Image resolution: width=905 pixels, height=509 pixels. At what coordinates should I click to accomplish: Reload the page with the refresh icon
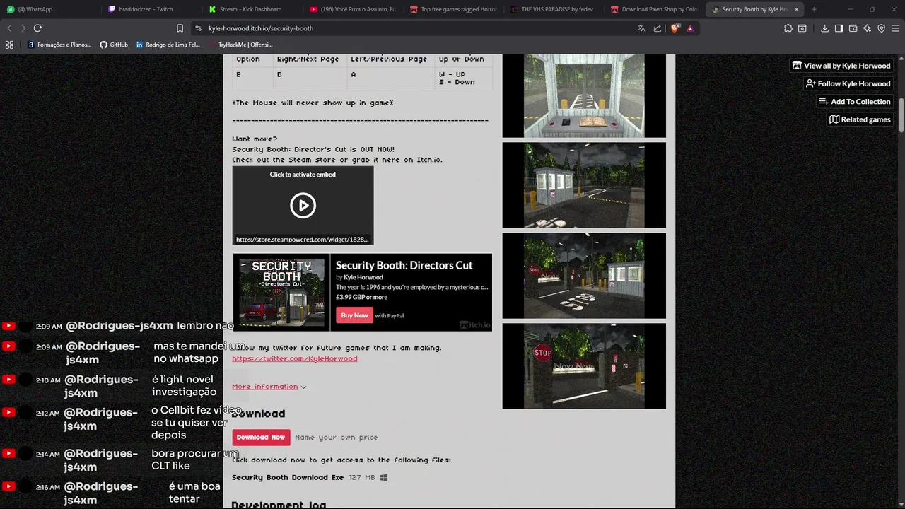37,28
